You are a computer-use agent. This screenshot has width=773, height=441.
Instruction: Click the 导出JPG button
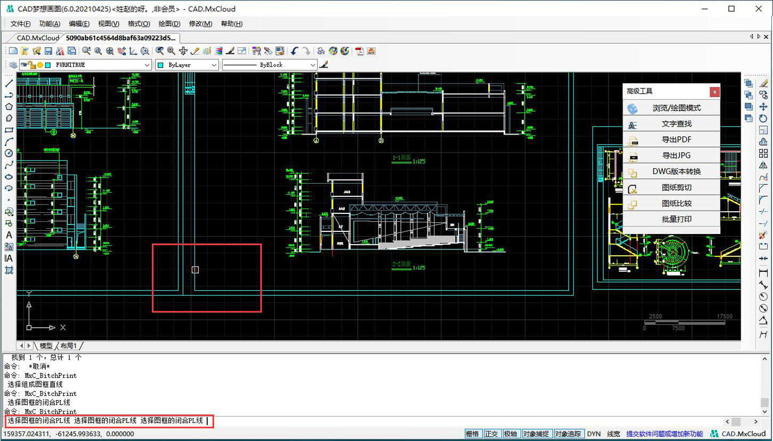(x=671, y=156)
